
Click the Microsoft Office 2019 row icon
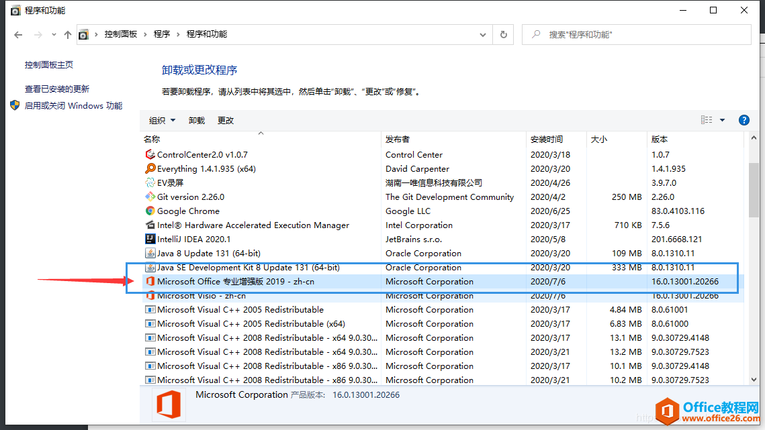[x=150, y=282]
